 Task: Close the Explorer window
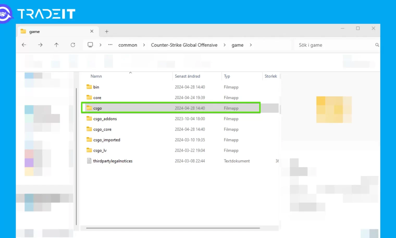(x=373, y=28)
